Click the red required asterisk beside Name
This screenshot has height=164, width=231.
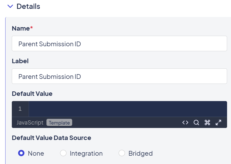31,28
